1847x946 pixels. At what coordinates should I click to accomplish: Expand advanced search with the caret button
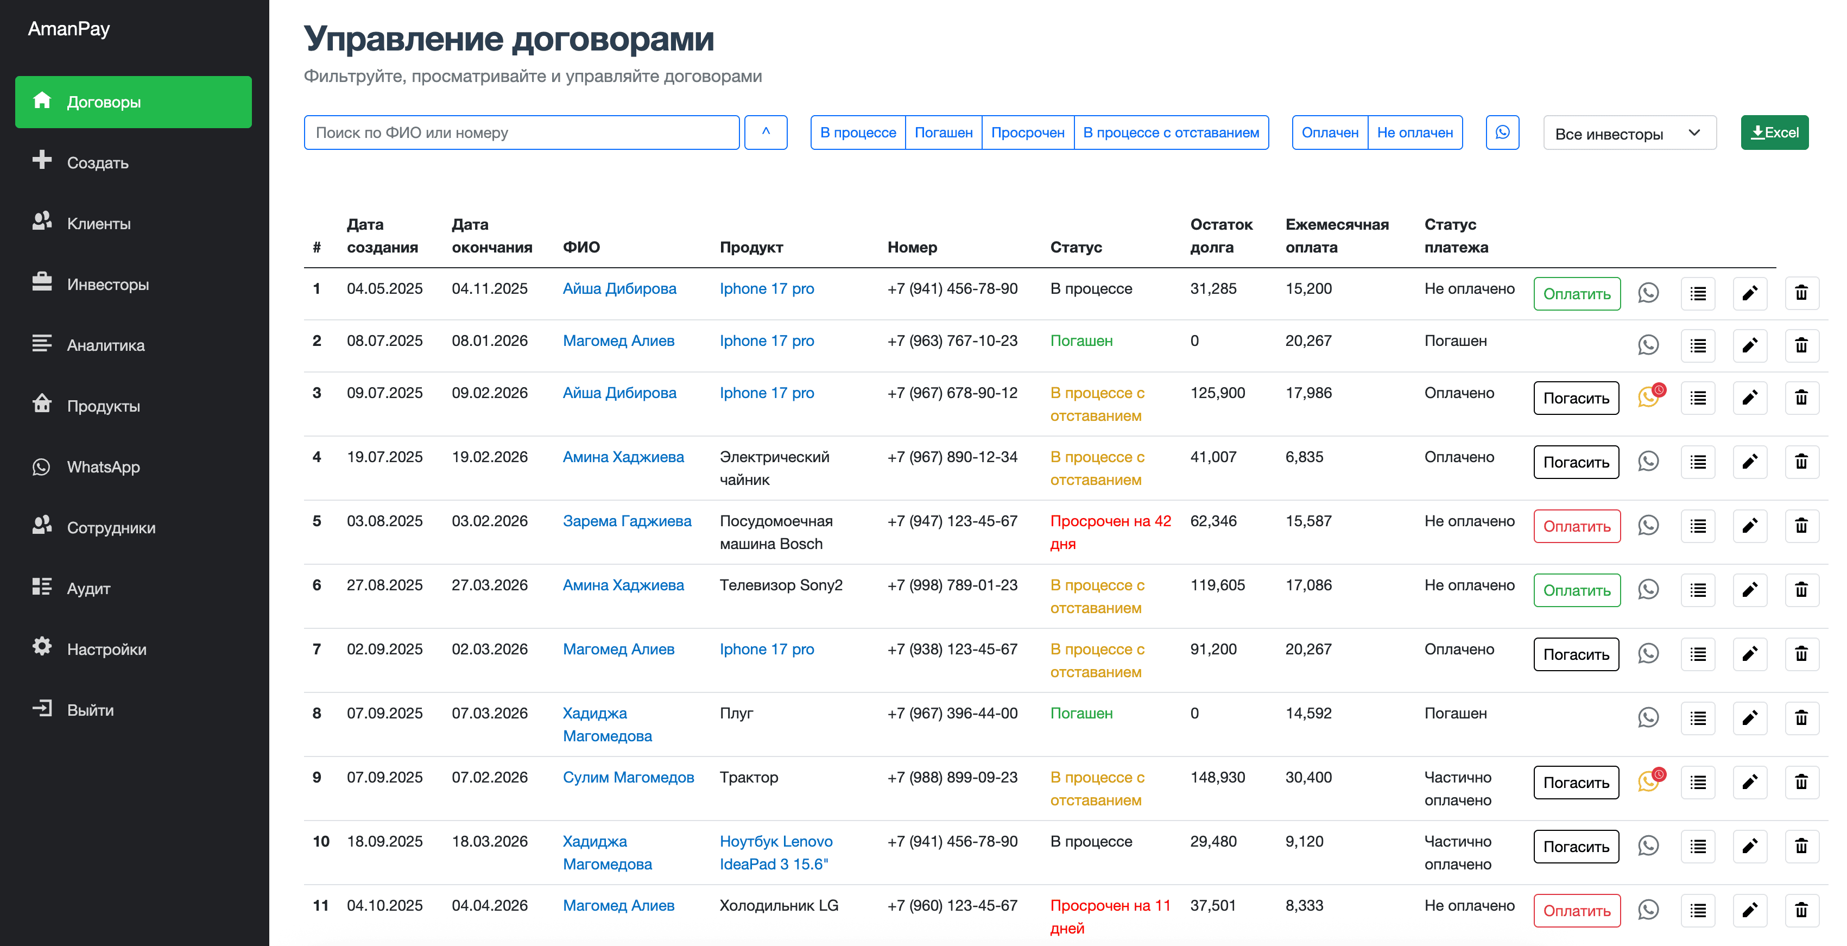coord(766,132)
